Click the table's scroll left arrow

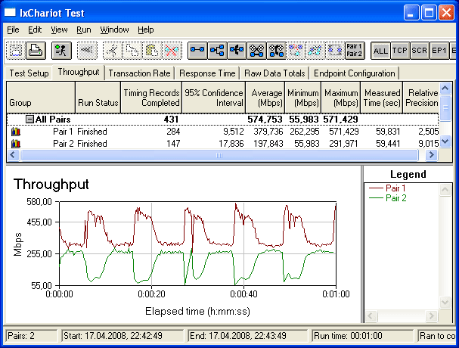[x=13, y=154]
